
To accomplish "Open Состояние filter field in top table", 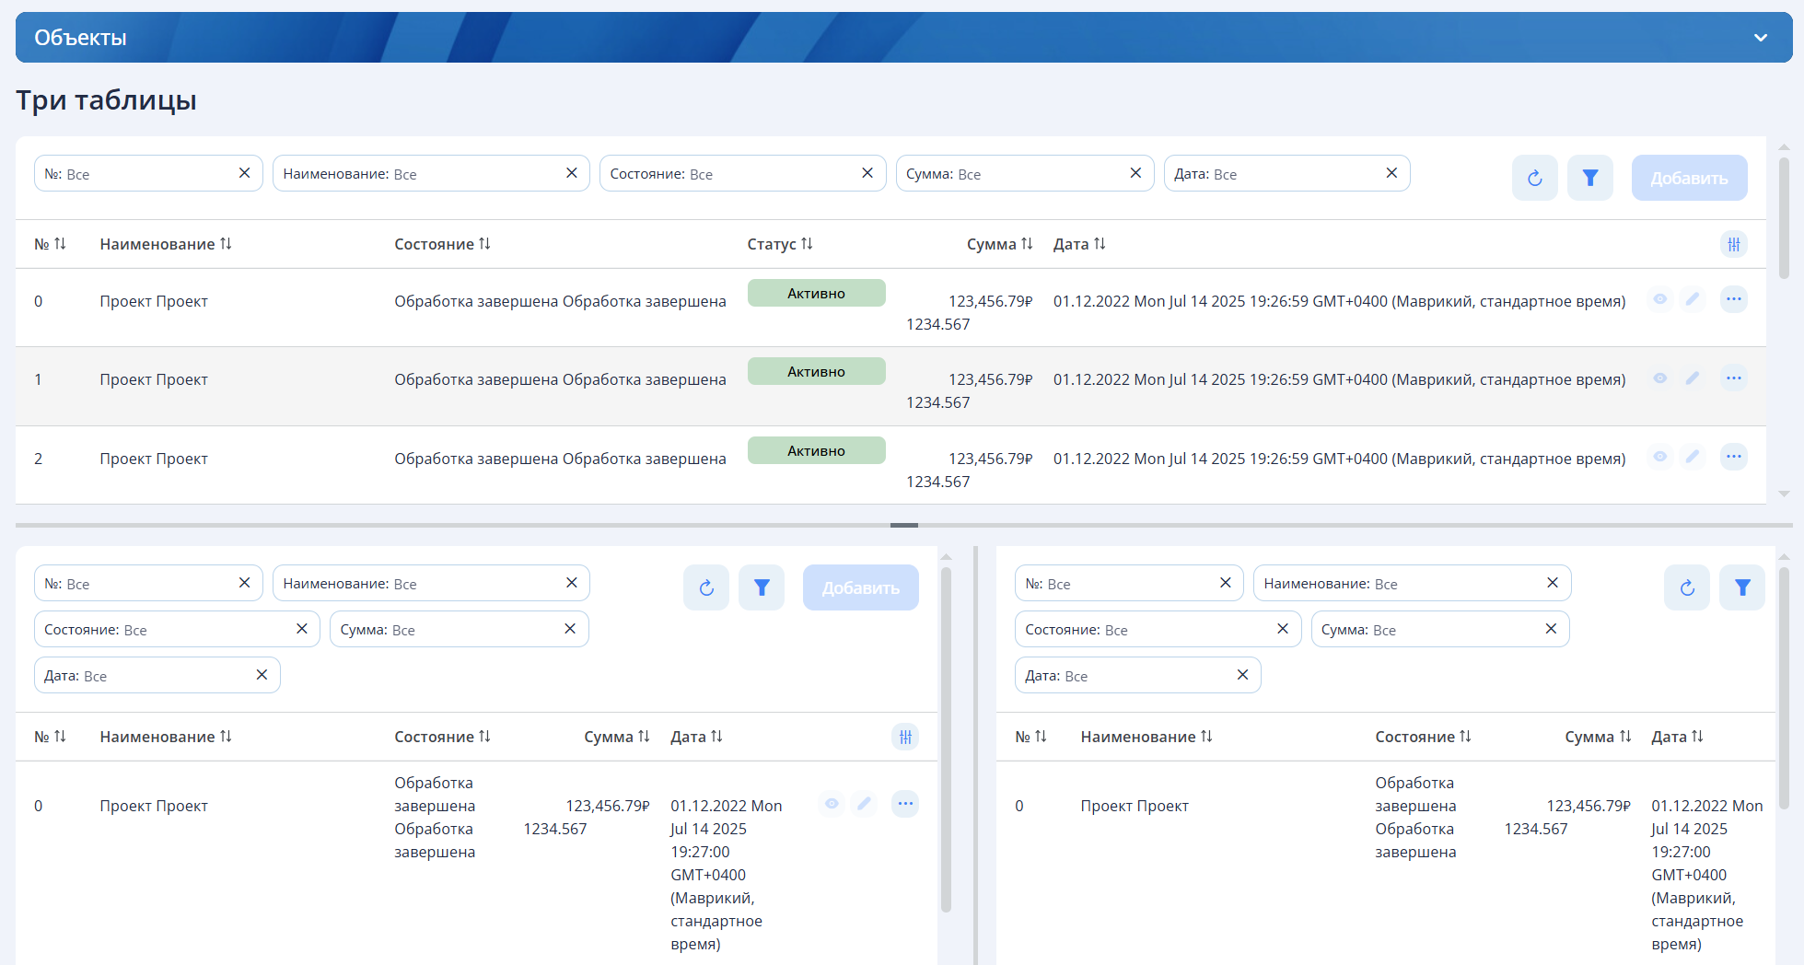I will (742, 173).
